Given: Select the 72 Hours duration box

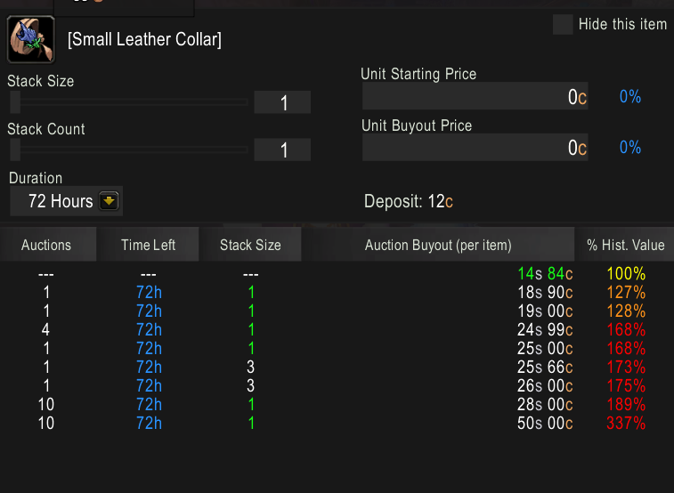Looking at the screenshot, I should pos(66,201).
